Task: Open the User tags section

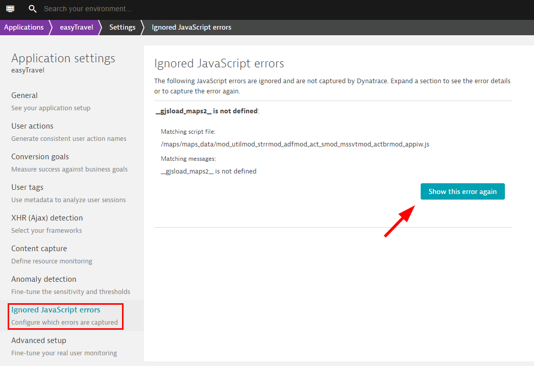Action: pyautogui.click(x=27, y=187)
